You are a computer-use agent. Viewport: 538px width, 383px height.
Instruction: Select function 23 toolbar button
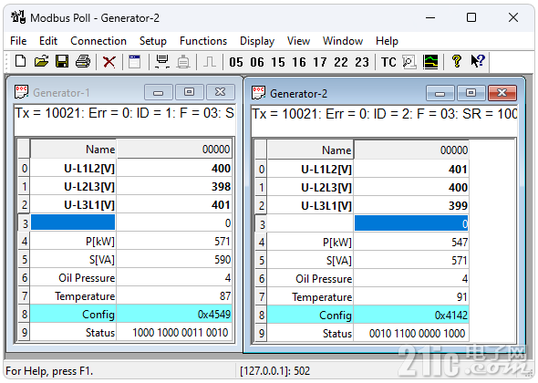pyautogui.click(x=362, y=62)
